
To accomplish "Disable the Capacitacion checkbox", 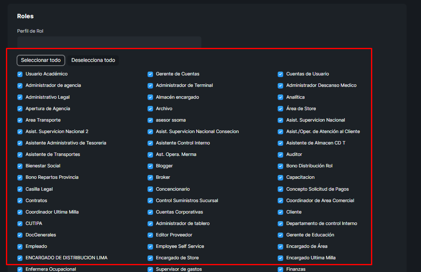I will pos(280,178).
